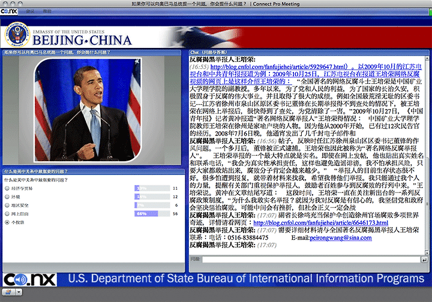This screenshot has height=302, width=432.
Task: Open the blog.cnfol.com article 6646173 link
Action: tap(320, 223)
